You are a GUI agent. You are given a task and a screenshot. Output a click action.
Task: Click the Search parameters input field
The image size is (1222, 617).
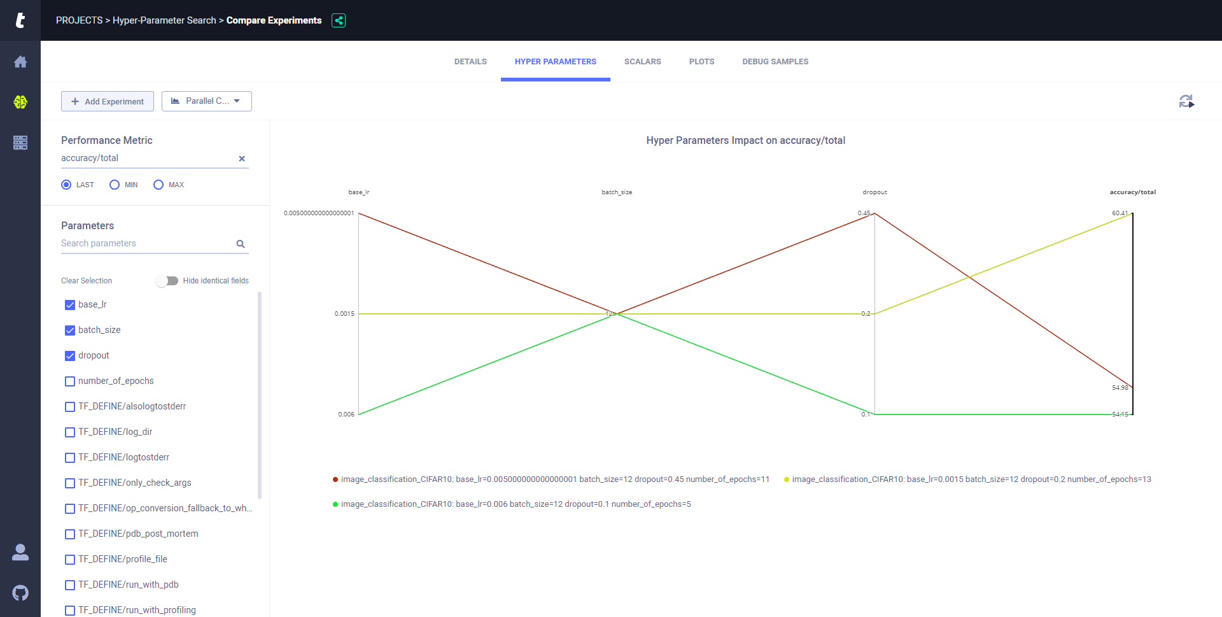point(146,243)
